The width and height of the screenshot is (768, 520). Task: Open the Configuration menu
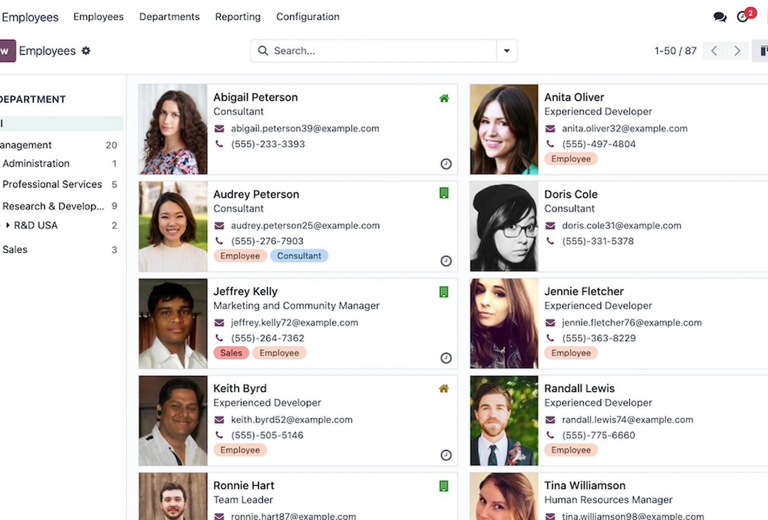(x=308, y=17)
